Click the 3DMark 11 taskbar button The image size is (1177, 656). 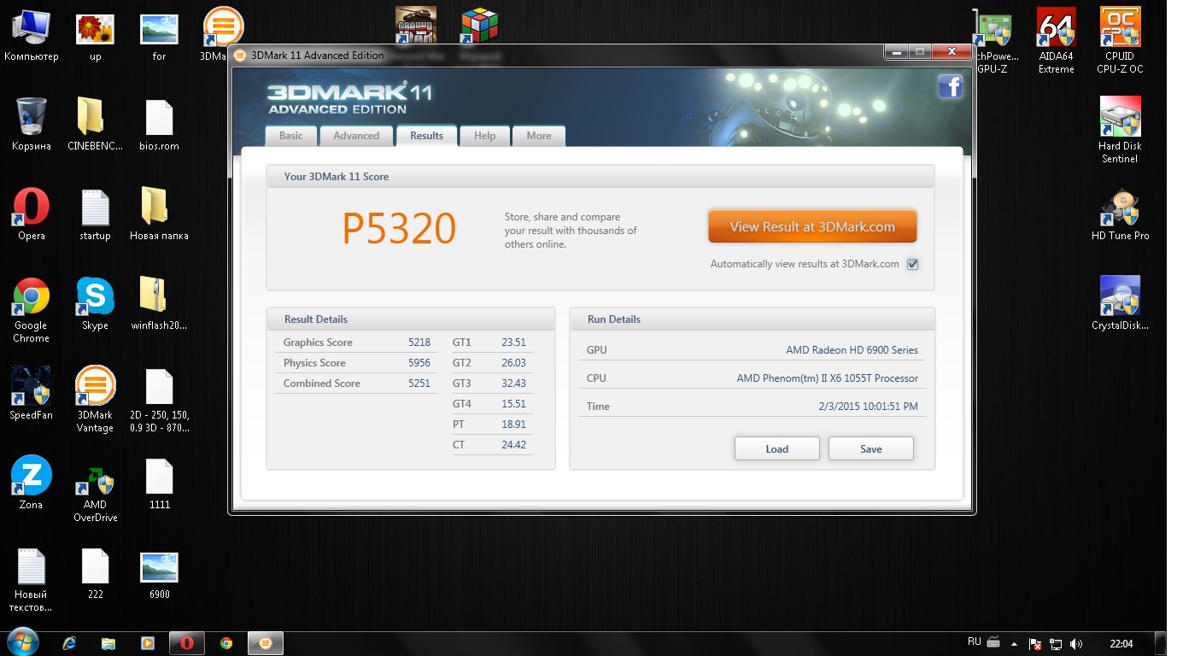[266, 643]
